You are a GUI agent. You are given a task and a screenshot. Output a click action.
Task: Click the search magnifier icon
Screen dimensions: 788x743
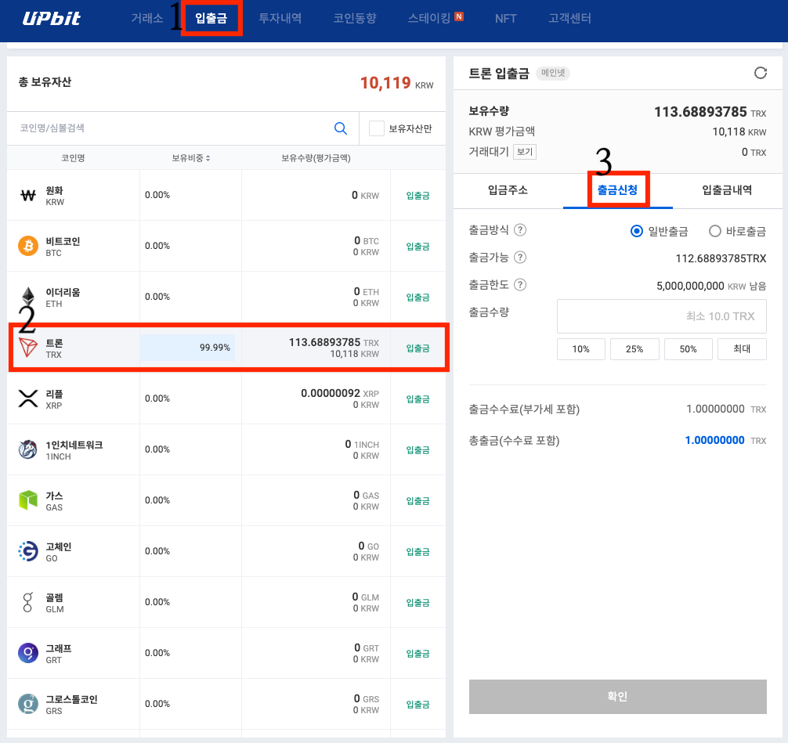340,128
